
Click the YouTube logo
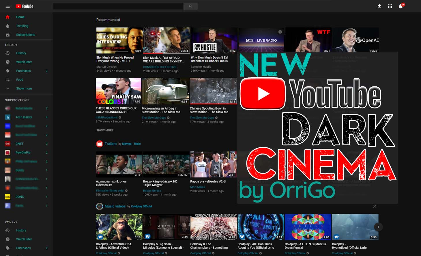pos(25,6)
